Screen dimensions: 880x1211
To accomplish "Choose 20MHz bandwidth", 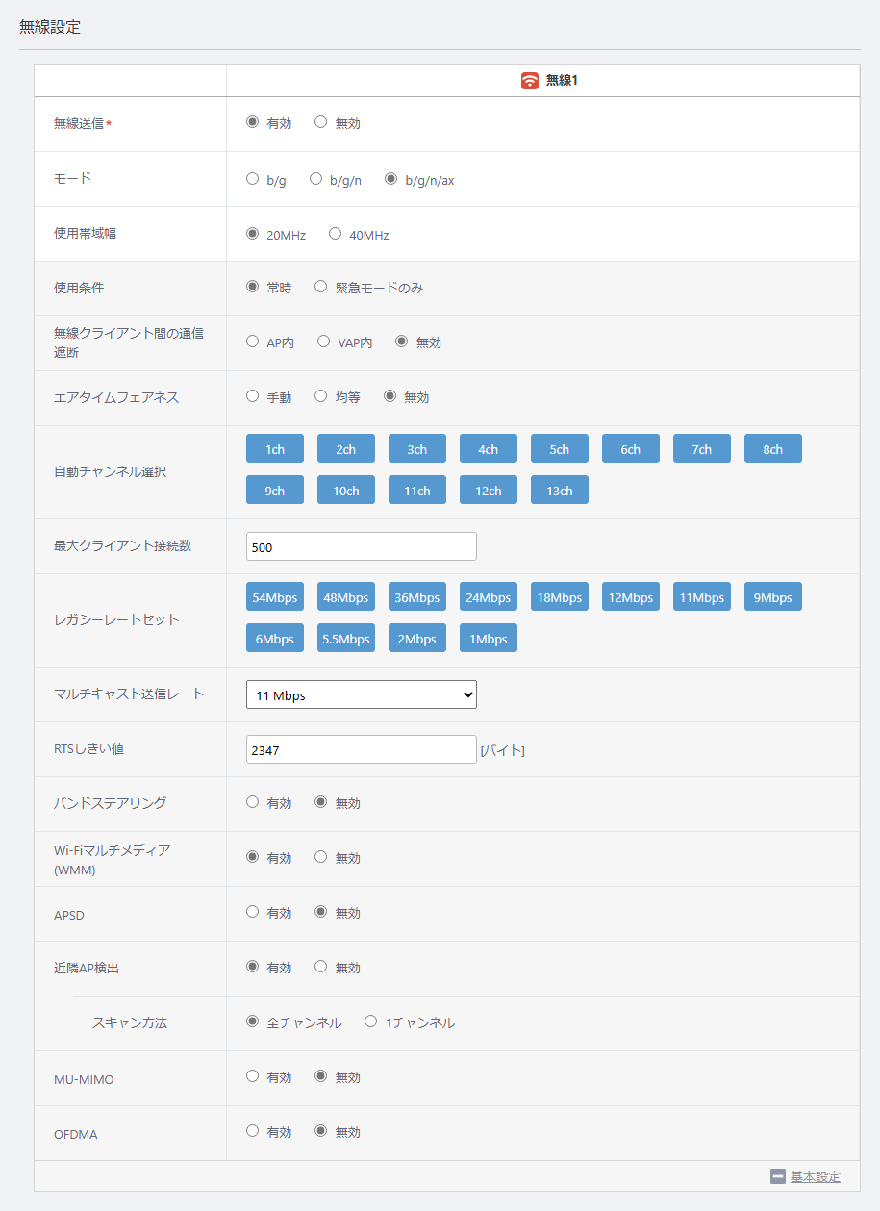I will coord(253,233).
